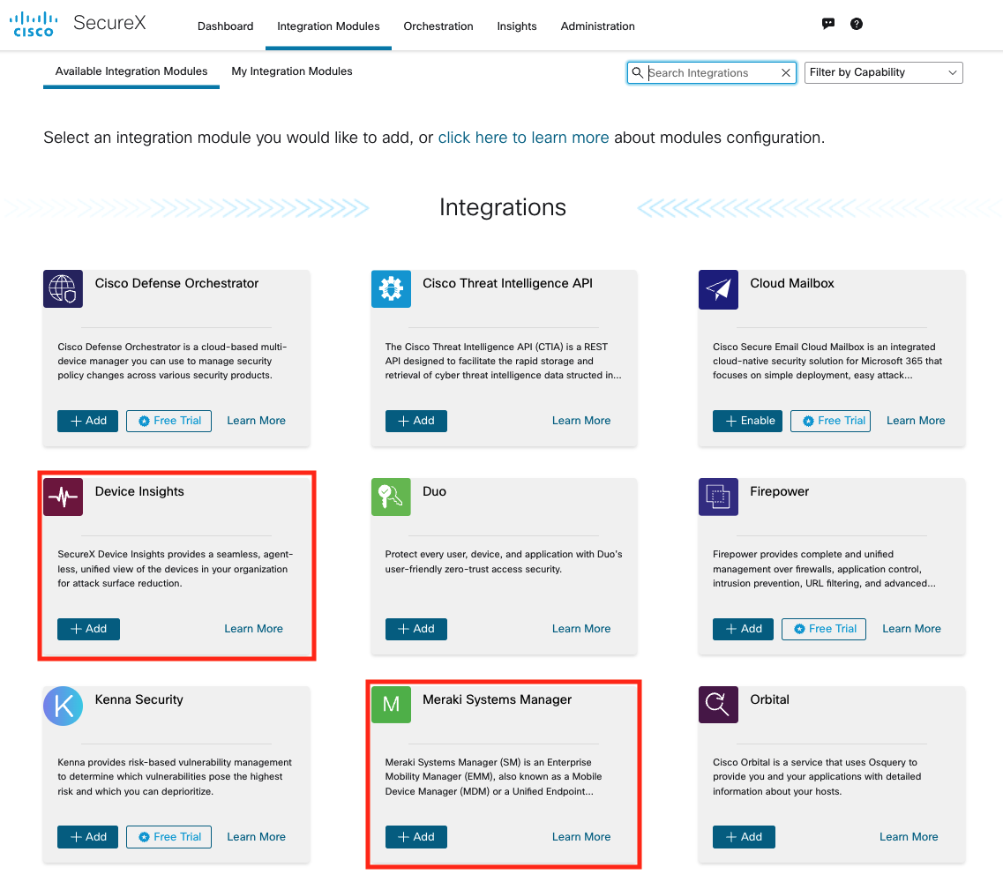Viewport: 1003px width, 882px height.
Task: Open the Orchestration menu
Action: (x=438, y=26)
